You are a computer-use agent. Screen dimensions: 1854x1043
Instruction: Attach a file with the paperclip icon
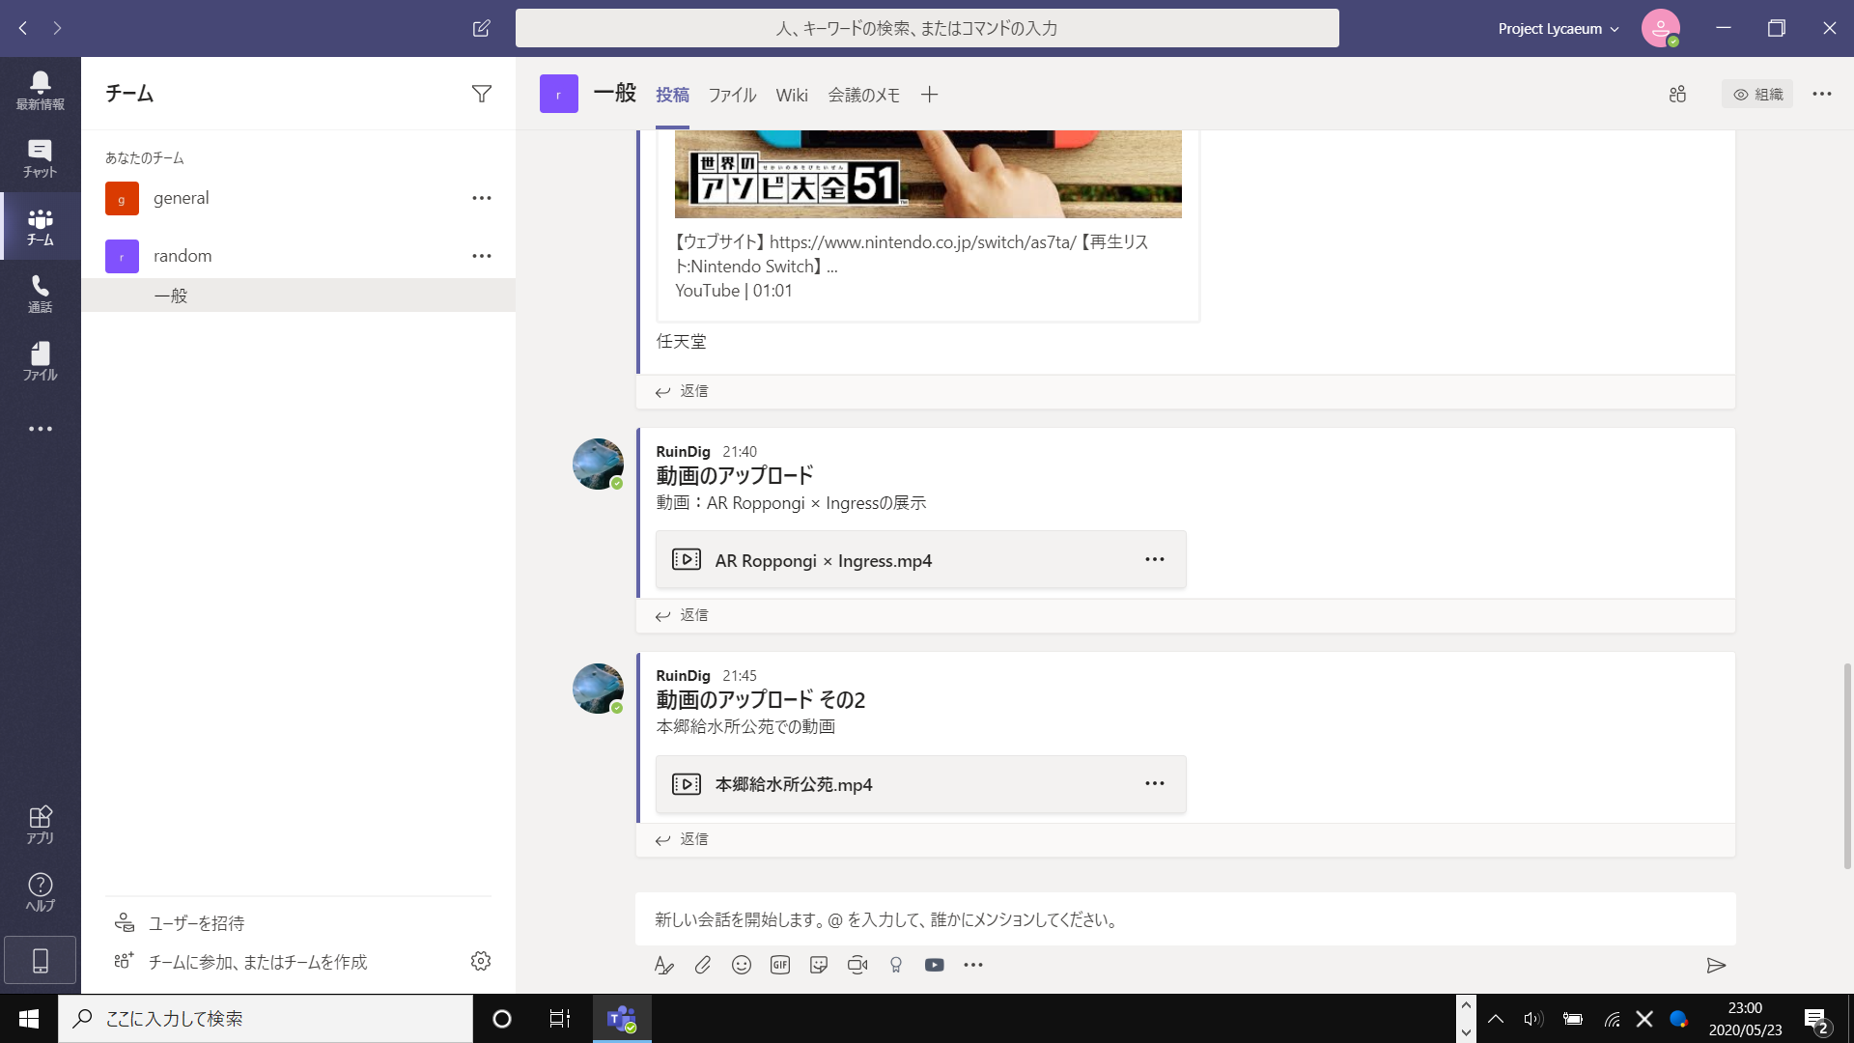click(x=702, y=965)
